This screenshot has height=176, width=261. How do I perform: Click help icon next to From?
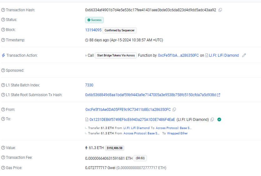[x=3, y=109]
